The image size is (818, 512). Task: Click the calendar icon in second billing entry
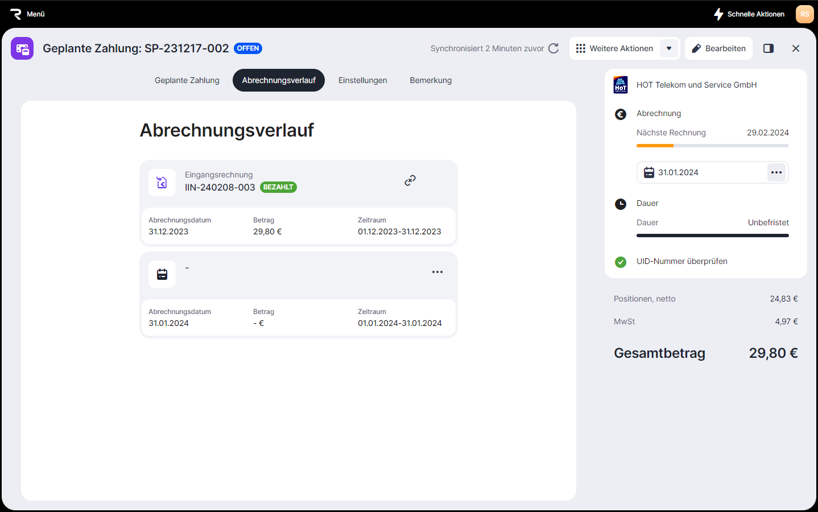click(162, 274)
